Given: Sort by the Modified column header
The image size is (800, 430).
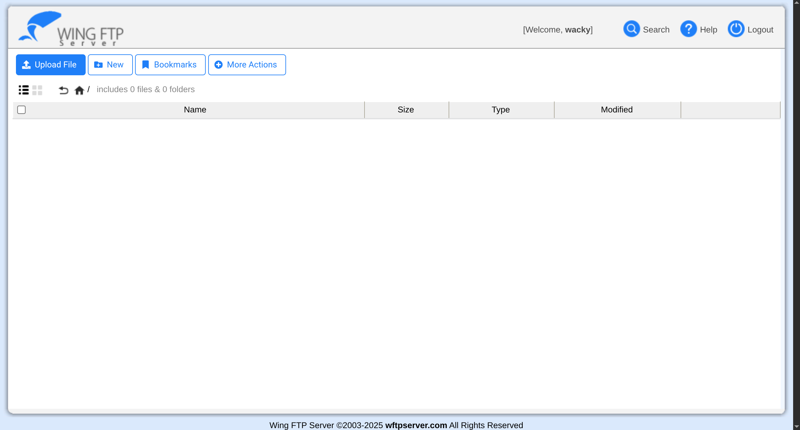Looking at the screenshot, I should 616,110.
